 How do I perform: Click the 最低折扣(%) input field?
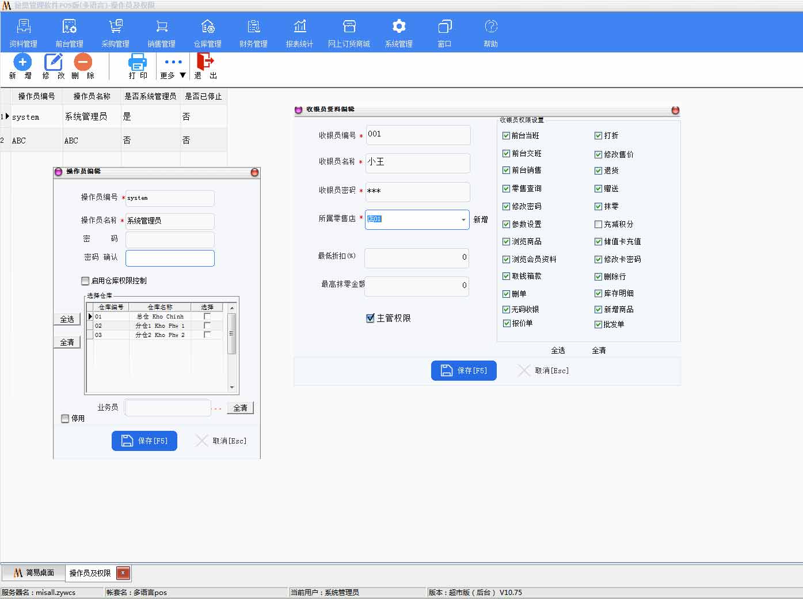(x=417, y=258)
